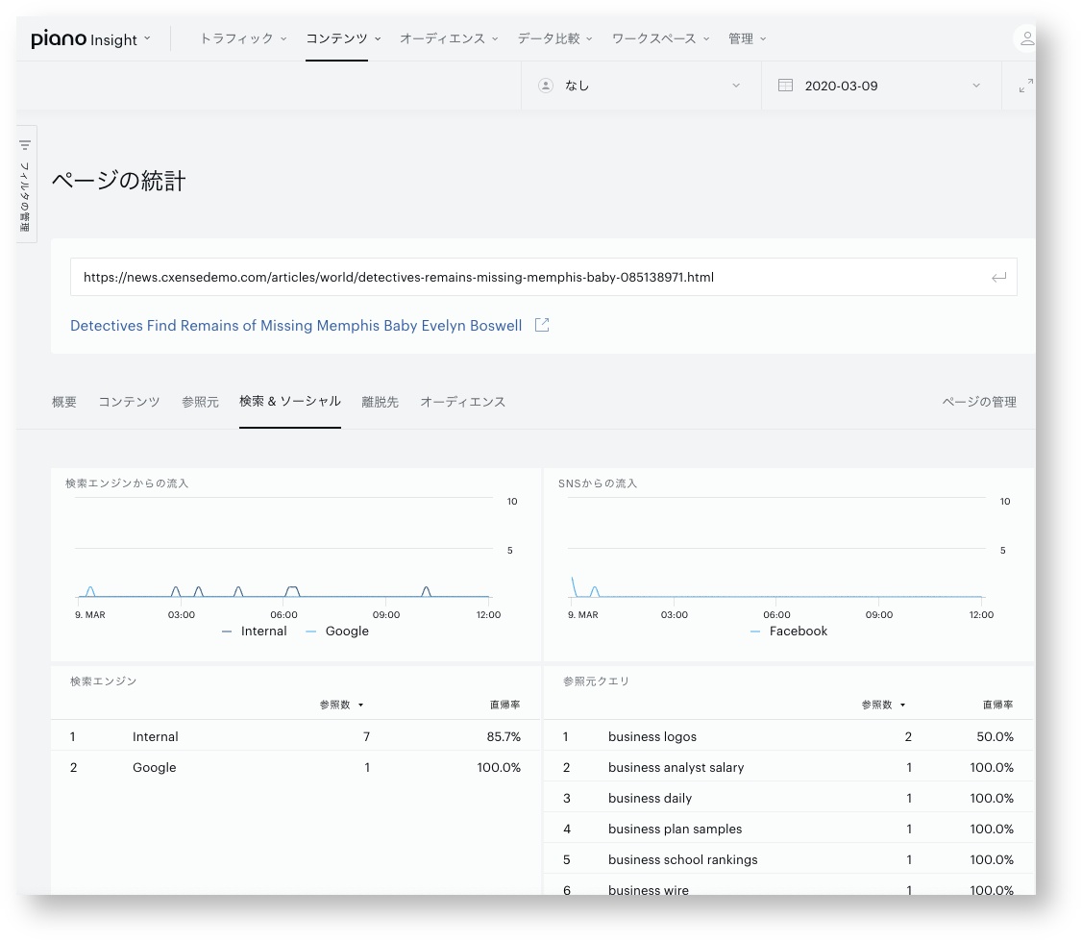Click the 検索エンジンからの流入 chart title
1082x941 pixels.
pos(127,483)
